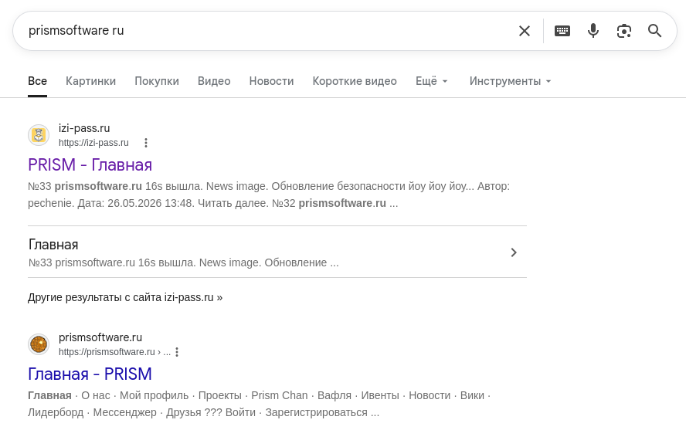Open three-dot menu for prismsoftware.ru result

click(x=177, y=352)
